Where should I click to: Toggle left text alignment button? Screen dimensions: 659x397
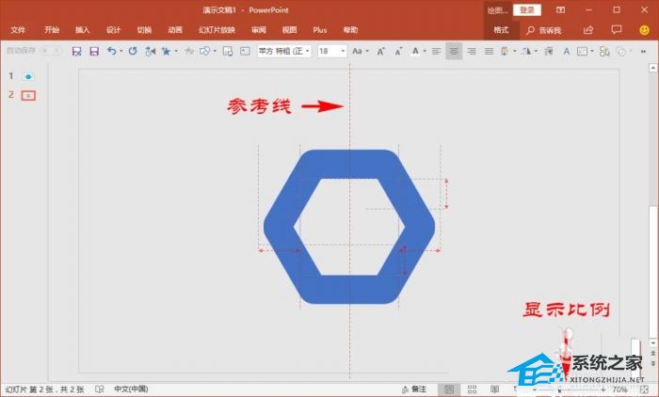coord(436,51)
